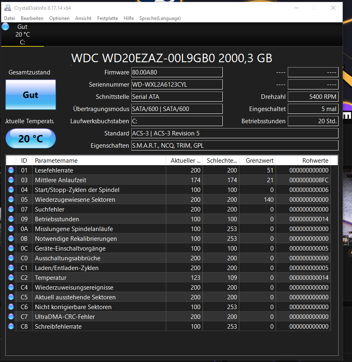This screenshot has width=352, height=362.
Task: Click ID cell 0A in the attribute table
Action: (x=24, y=229)
